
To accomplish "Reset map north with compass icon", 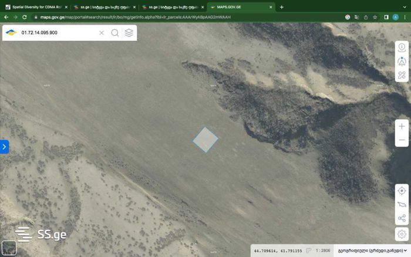I will (x=402, y=62).
